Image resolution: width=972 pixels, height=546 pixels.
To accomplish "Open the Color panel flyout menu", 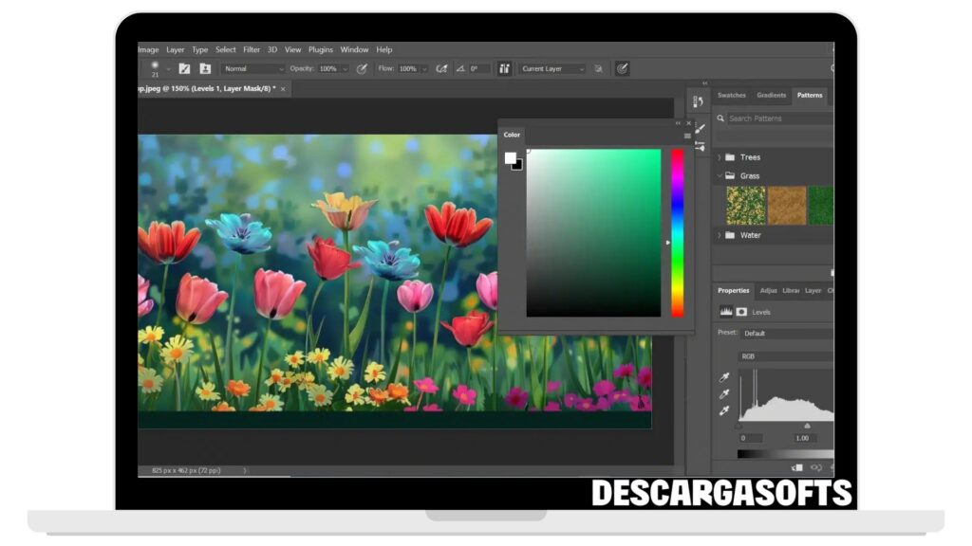I will tap(687, 136).
